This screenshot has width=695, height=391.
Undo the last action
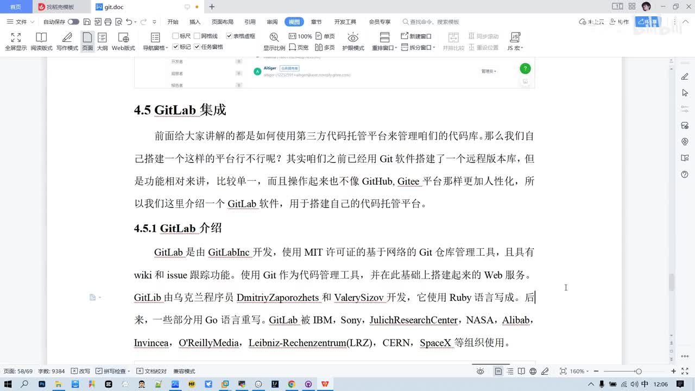[x=129, y=22]
